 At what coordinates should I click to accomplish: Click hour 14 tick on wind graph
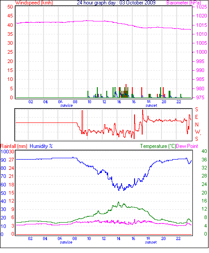pos(119,102)
